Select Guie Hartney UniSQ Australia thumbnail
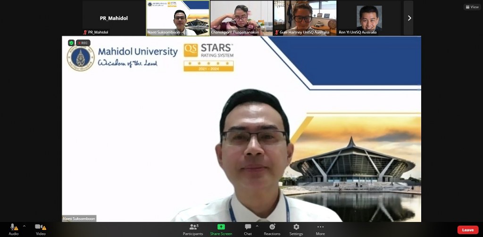Image resolution: width=483 pixels, height=237 pixels. click(305, 18)
